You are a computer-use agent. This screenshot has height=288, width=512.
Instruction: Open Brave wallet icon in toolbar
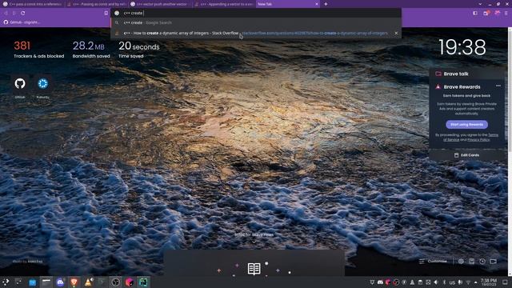[486, 13]
